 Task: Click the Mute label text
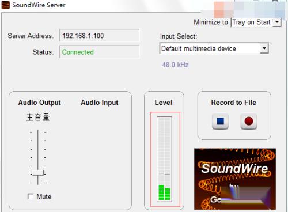(x=44, y=196)
